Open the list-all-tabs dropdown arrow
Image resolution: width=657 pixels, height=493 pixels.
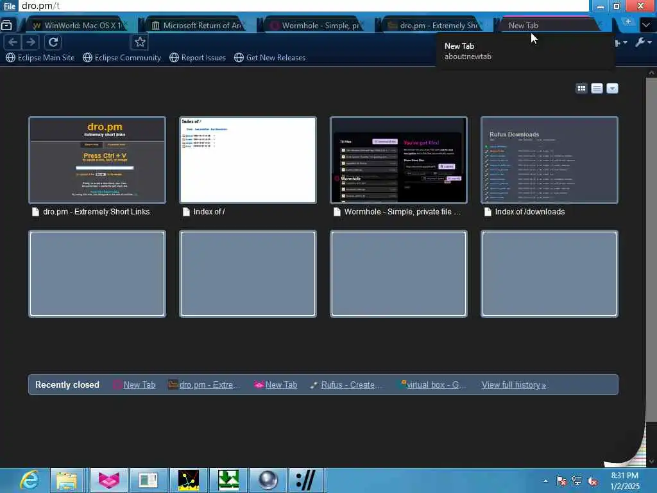pos(646,25)
